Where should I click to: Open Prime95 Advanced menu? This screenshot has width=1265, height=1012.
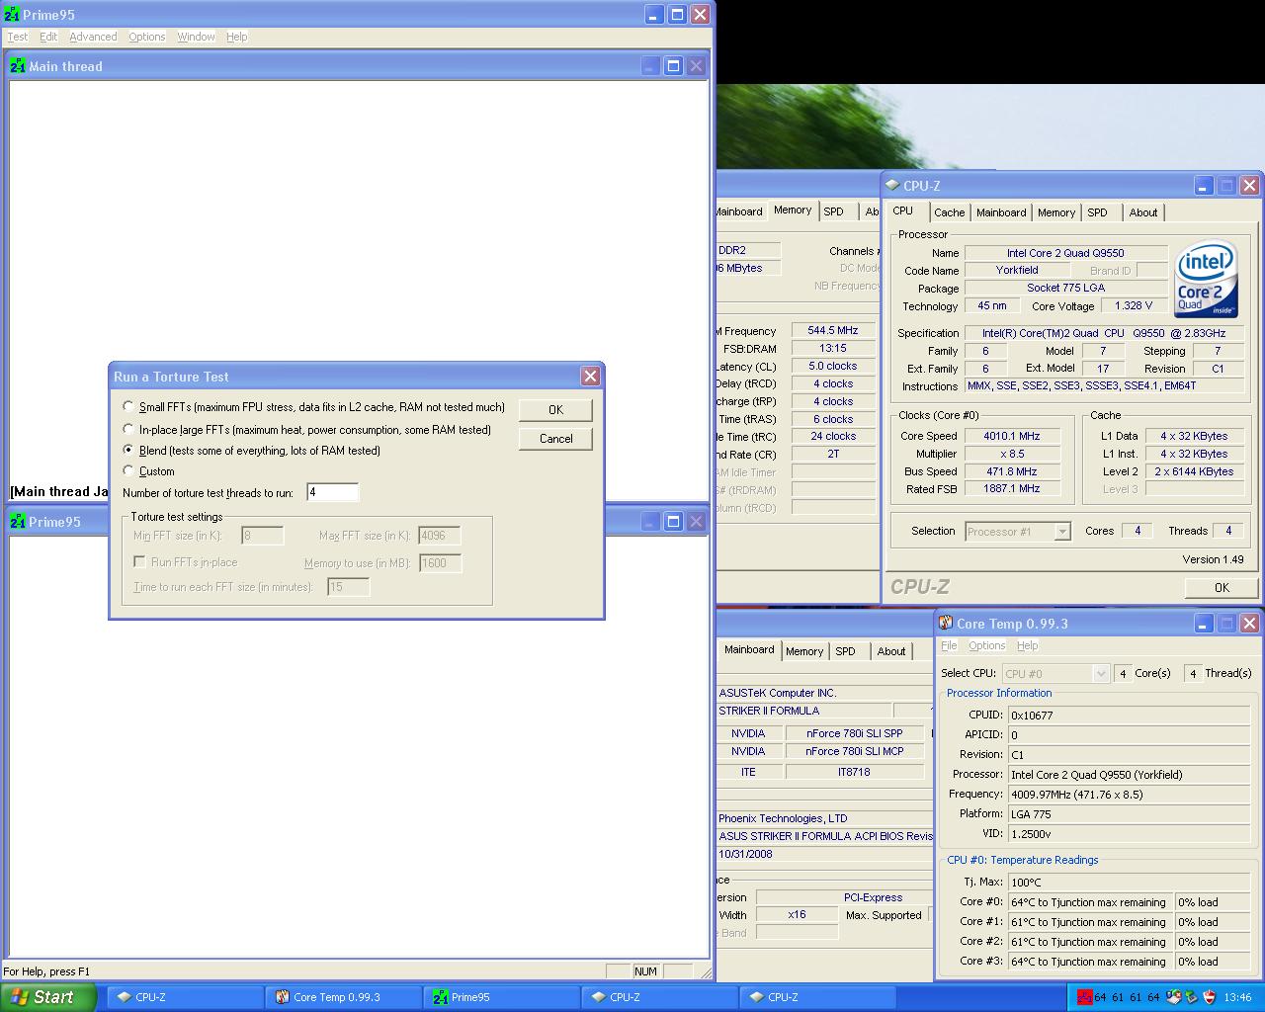93,37
